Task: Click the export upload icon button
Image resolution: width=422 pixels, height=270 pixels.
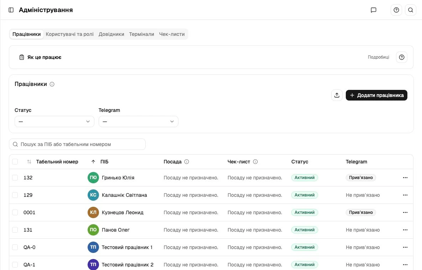Action: tap(337, 95)
